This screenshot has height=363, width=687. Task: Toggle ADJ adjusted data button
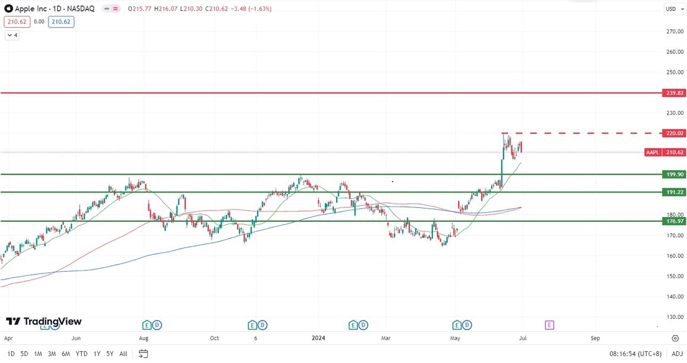pos(677,353)
